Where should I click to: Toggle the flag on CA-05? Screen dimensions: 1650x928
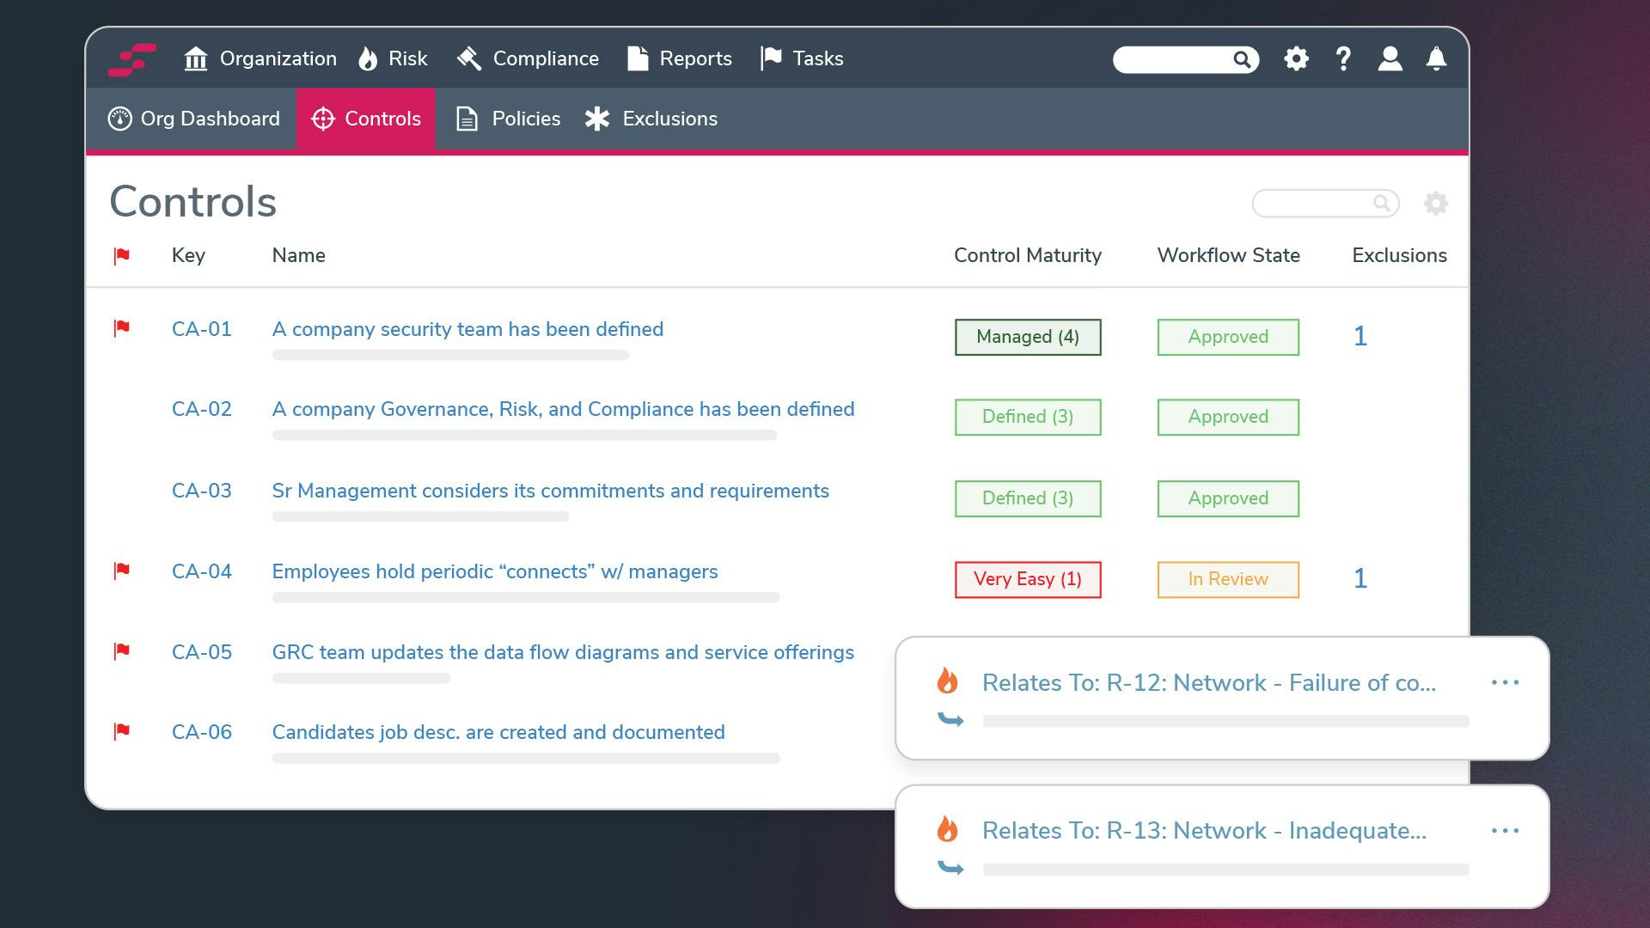[122, 651]
